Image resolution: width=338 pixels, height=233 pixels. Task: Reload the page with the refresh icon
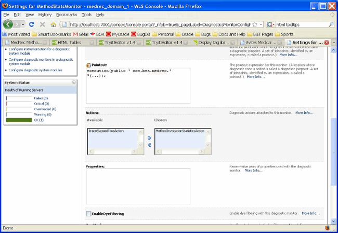coord(32,24)
